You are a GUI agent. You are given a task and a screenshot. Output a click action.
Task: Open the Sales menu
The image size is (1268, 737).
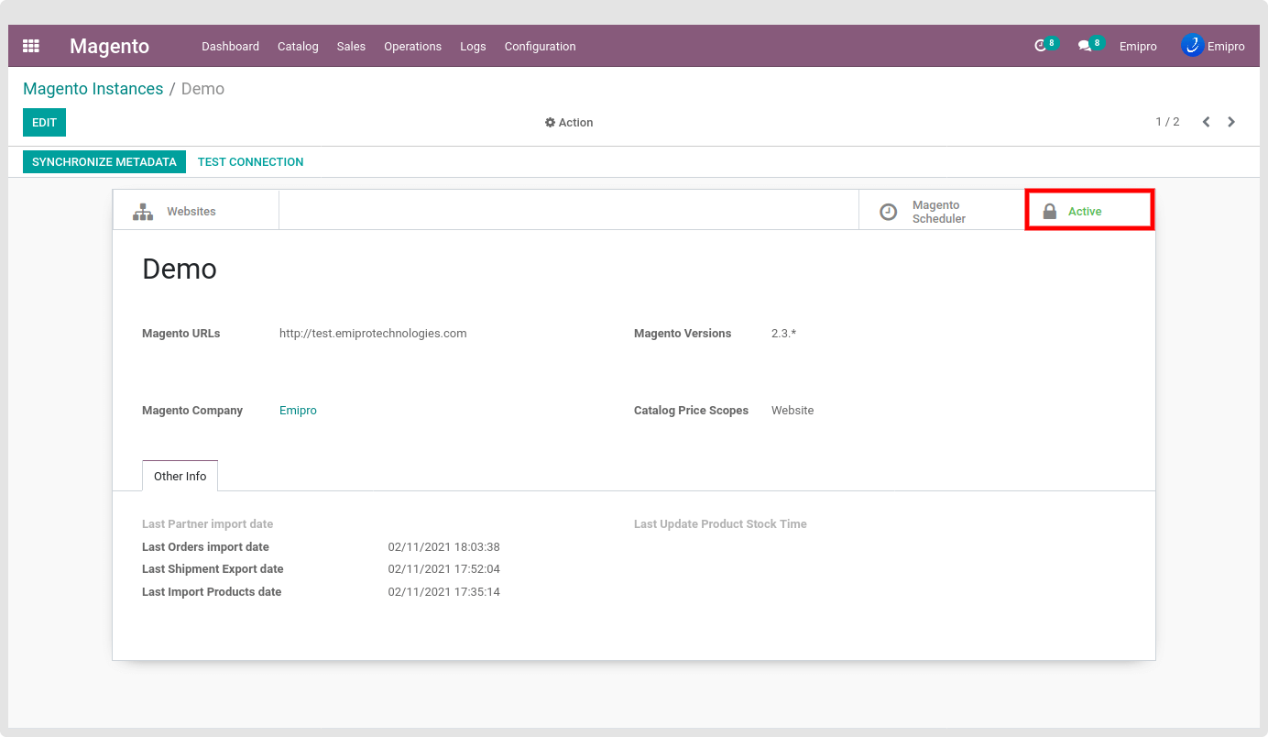pos(351,47)
